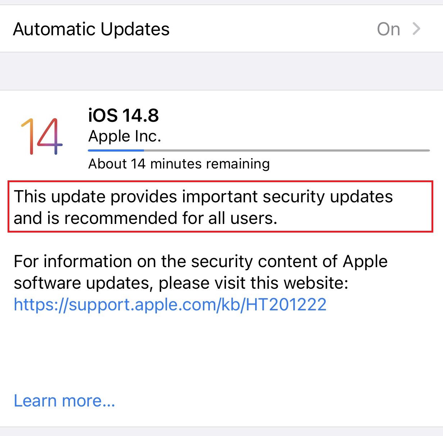This screenshot has width=443, height=436.
Task: Click the red-outlined security update description
Action: pyautogui.click(x=220, y=207)
